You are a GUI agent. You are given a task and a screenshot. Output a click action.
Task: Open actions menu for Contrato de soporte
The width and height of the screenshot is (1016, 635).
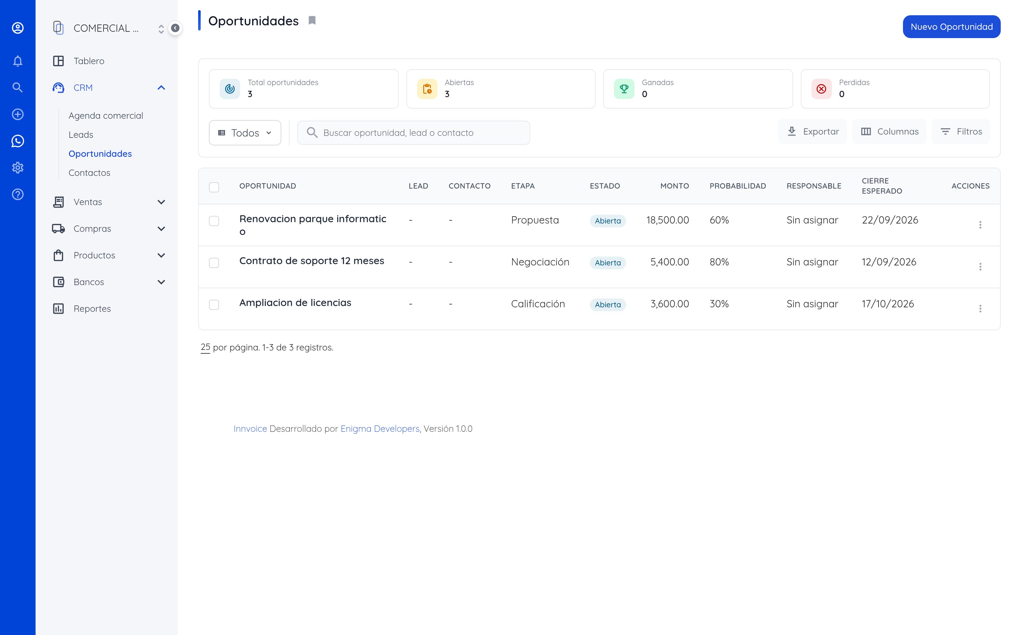pyautogui.click(x=980, y=267)
